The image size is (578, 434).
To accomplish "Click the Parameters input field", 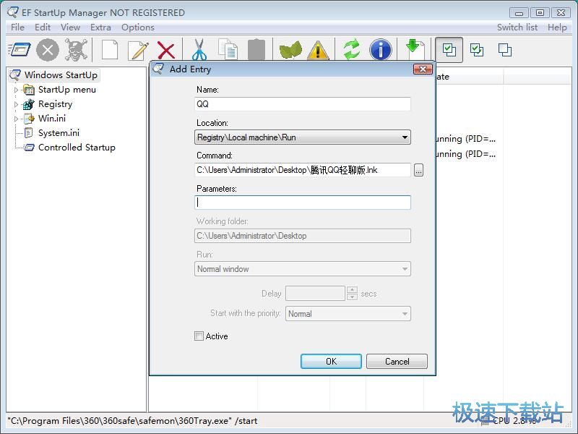I will [302, 203].
